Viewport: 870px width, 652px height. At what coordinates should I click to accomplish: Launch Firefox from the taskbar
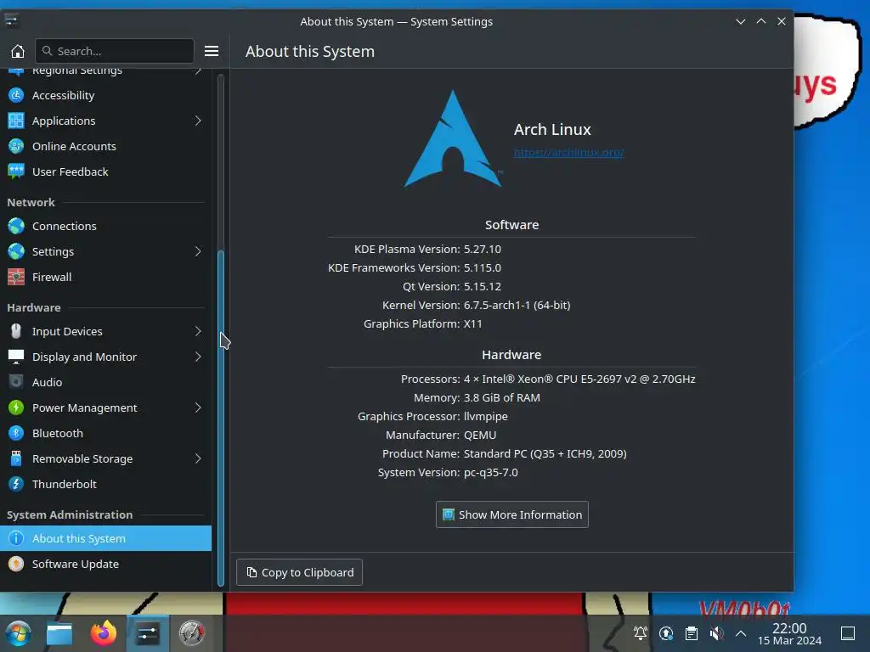(x=103, y=633)
